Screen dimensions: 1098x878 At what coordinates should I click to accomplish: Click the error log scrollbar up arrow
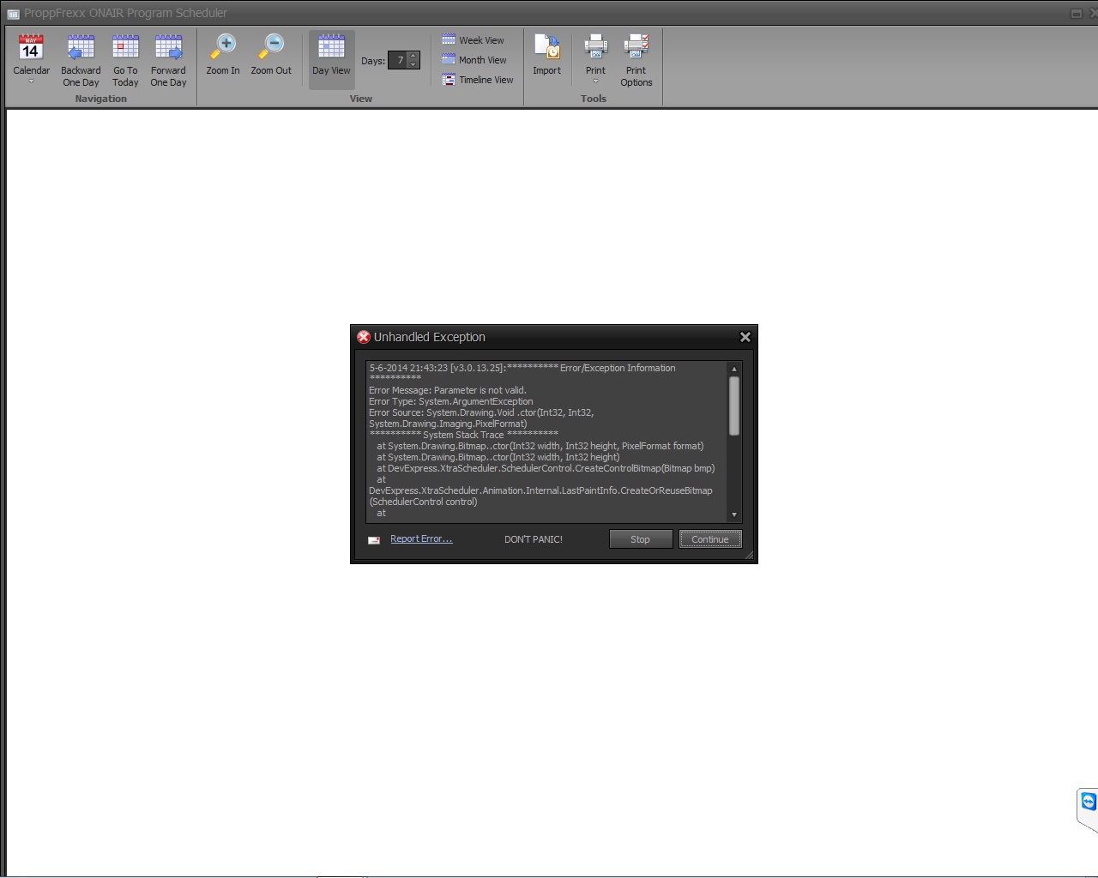(x=734, y=369)
